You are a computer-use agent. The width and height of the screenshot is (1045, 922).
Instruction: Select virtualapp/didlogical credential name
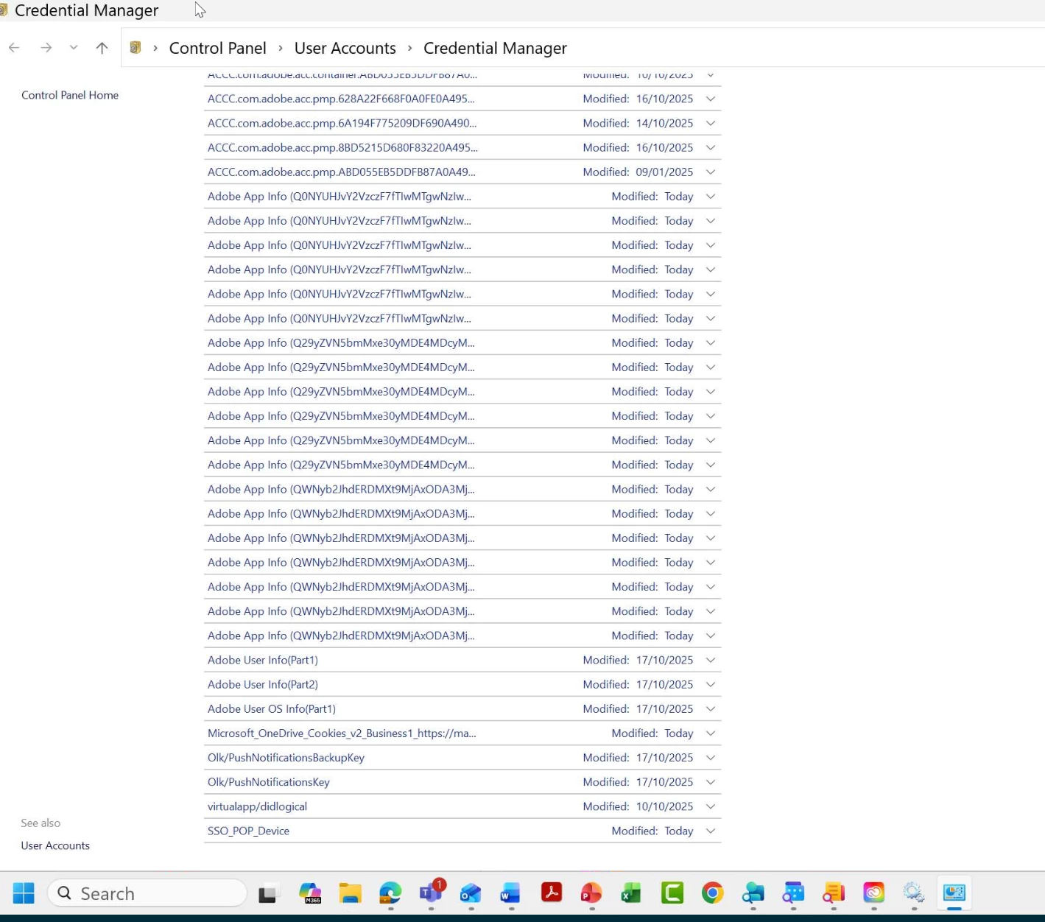pos(257,806)
